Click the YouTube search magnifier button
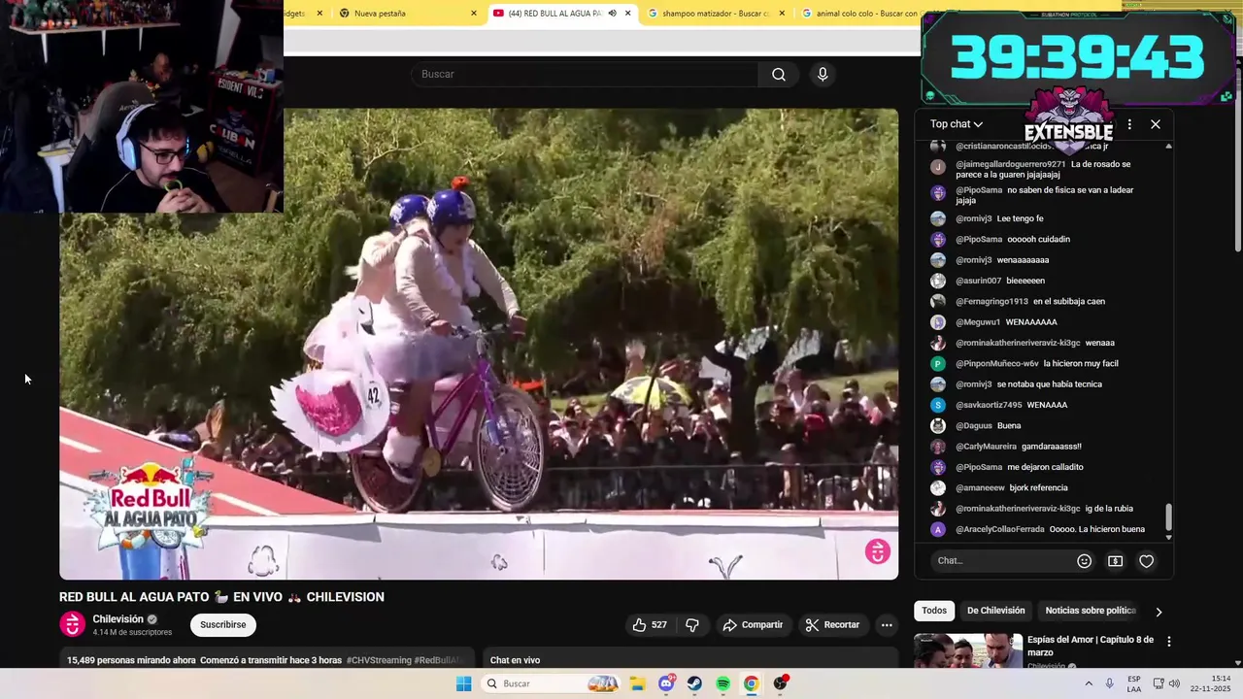The image size is (1243, 699). coord(779,75)
